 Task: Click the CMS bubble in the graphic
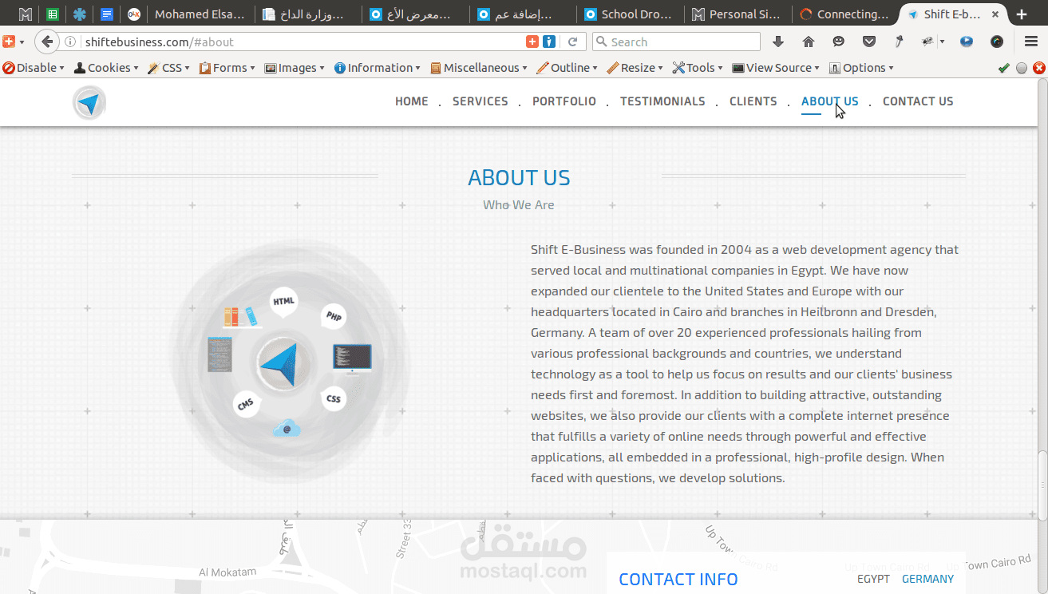click(245, 405)
